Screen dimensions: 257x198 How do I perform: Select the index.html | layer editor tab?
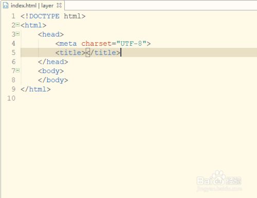click(32, 6)
